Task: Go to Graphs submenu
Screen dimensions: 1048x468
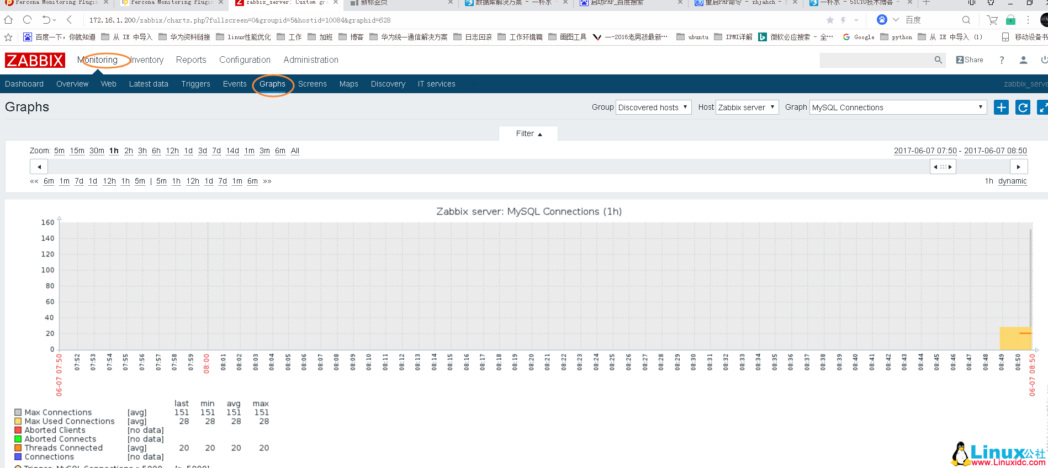Action: pyautogui.click(x=272, y=84)
